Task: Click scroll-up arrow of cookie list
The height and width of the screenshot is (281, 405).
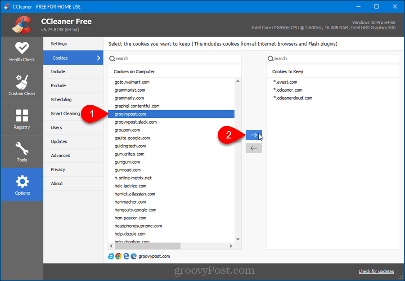Action: pyautogui.click(x=238, y=81)
